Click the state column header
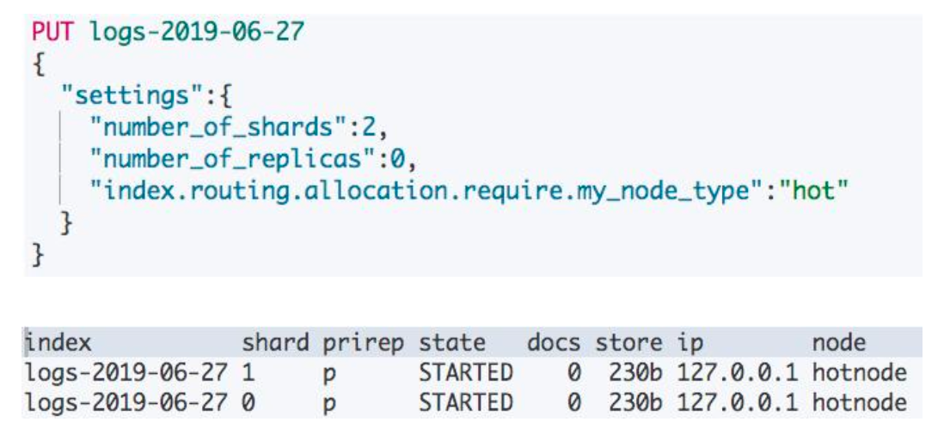The width and height of the screenshot is (944, 440). click(x=451, y=344)
